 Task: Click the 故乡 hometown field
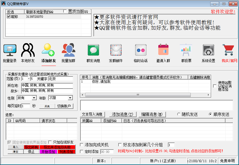pyautogui.click(x=47, y=91)
